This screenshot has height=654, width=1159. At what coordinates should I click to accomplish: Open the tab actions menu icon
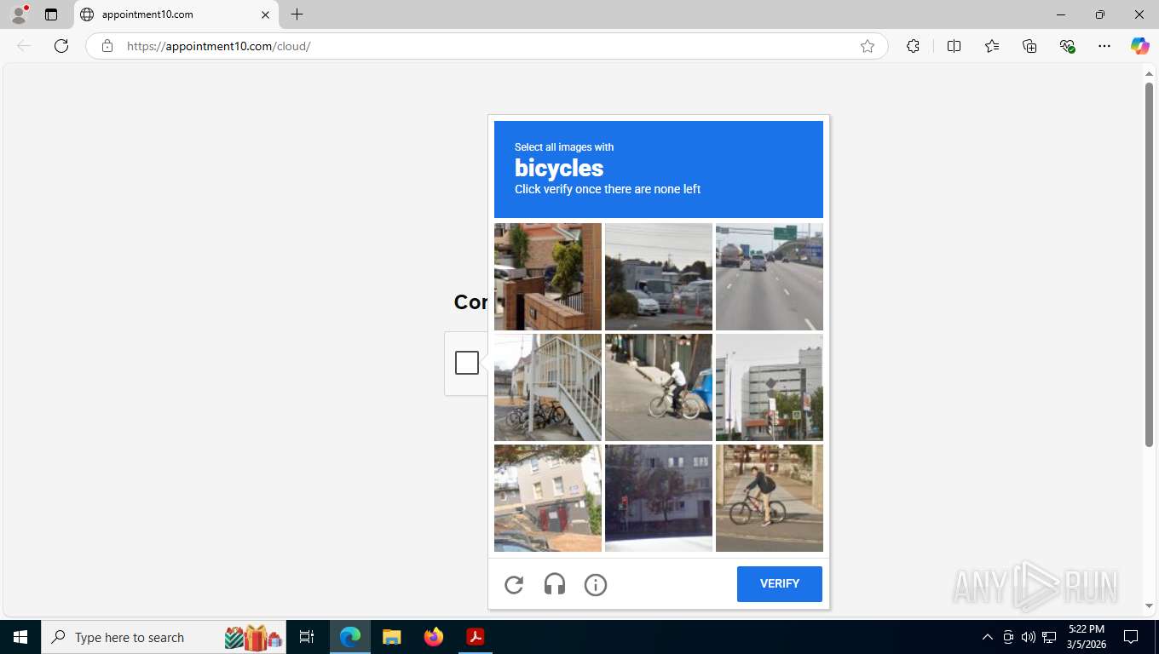tap(51, 14)
